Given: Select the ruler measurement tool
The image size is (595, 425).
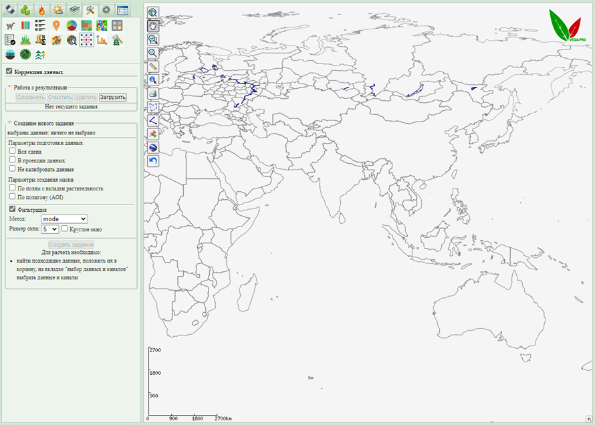Looking at the screenshot, I should (153, 66).
